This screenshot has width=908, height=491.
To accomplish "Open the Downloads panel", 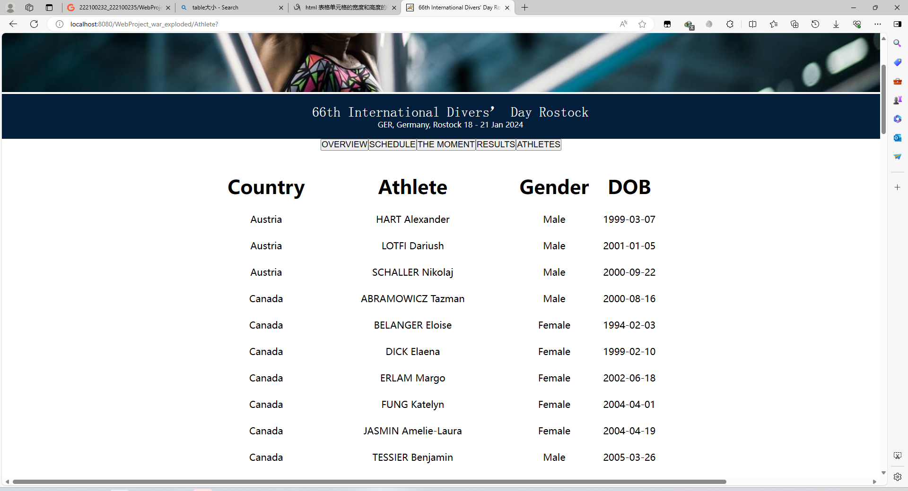I will (x=836, y=24).
